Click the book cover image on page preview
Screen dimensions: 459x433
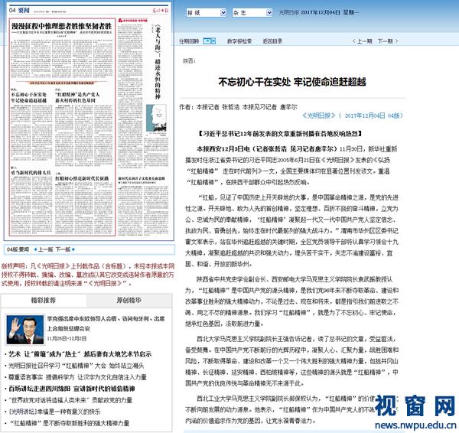pos(156,118)
